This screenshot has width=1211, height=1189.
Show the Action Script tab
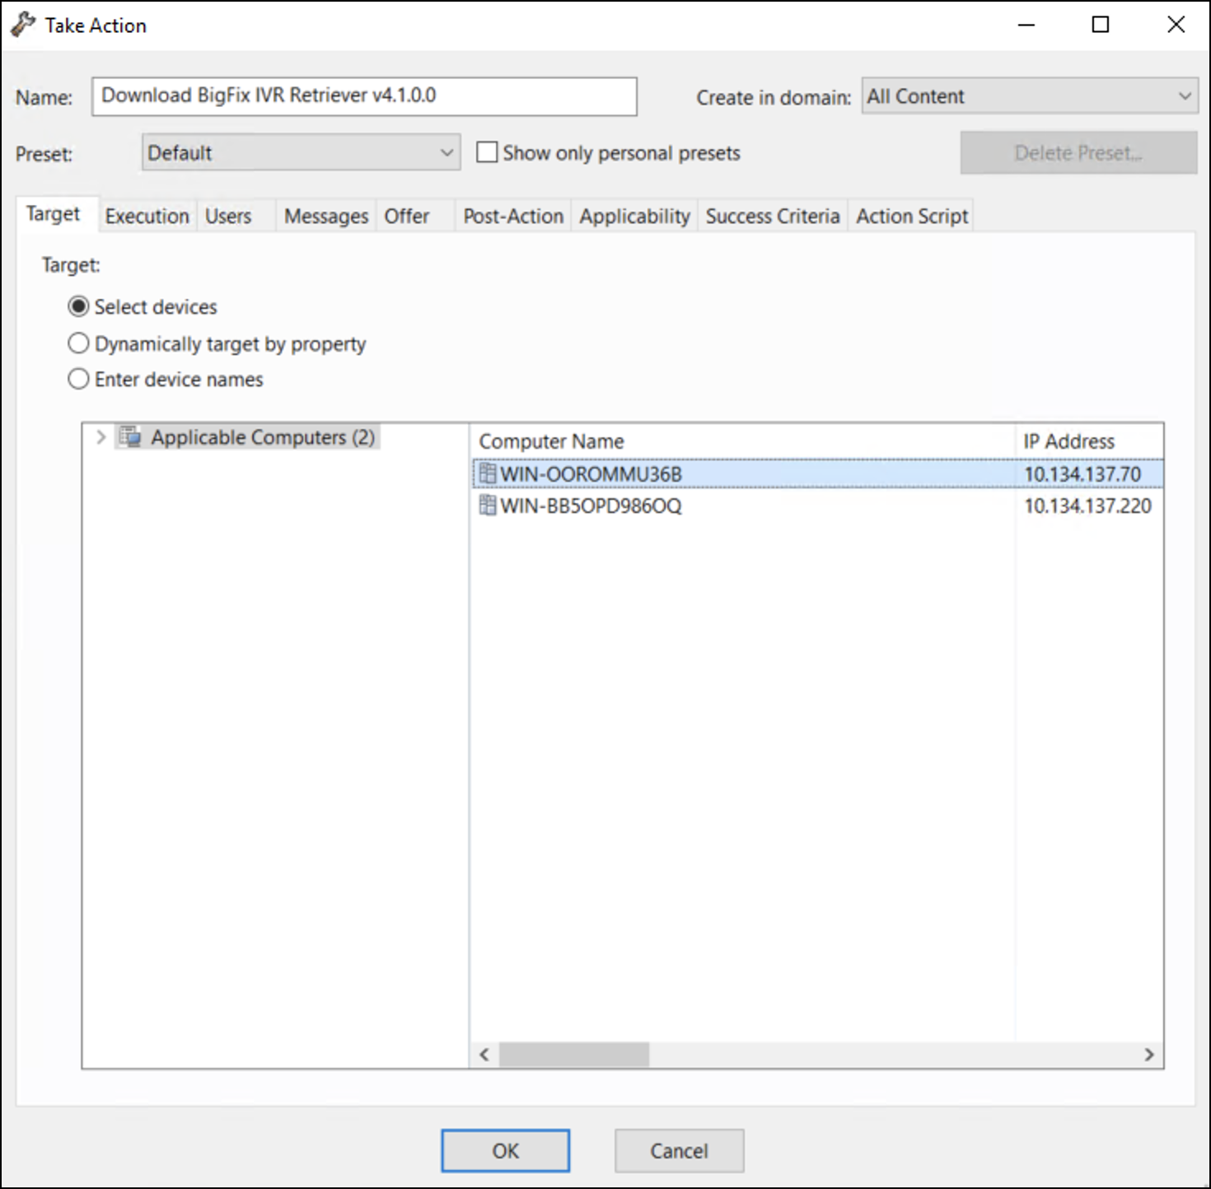[x=912, y=216]
